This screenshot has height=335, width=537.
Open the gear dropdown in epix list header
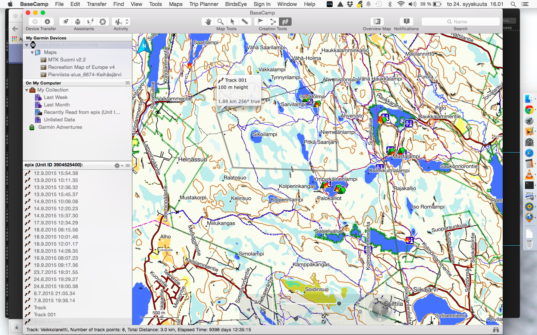tap(119, 165)
